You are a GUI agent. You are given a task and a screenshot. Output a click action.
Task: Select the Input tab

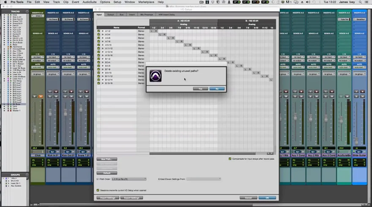click(x=99, y=15)
